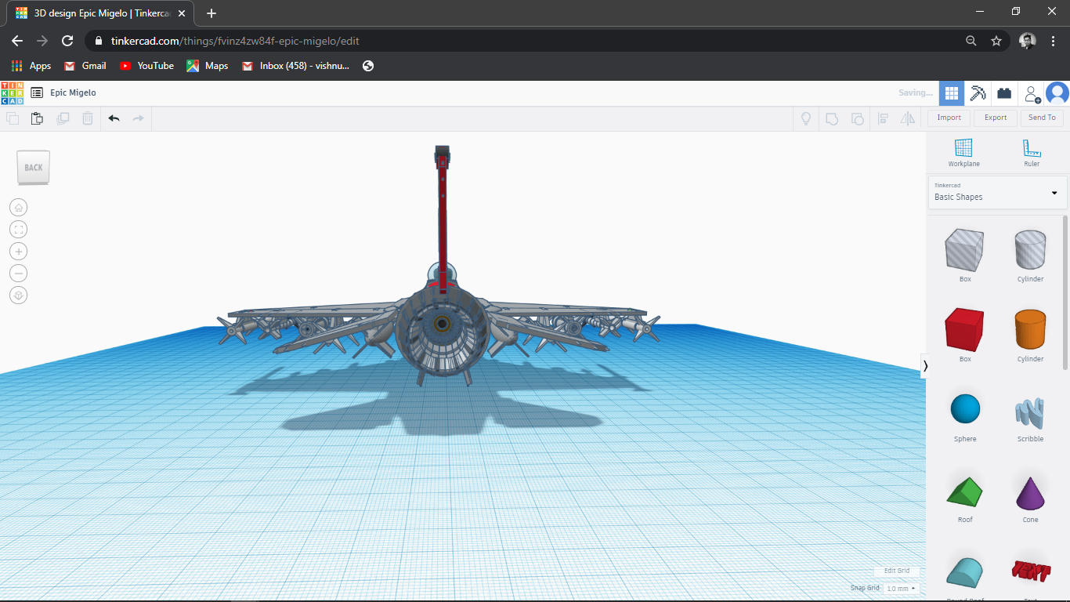Screen dimensions: 1070x602
Task: Toggle the Show All light bulb icon
Action: pos(805,118)
